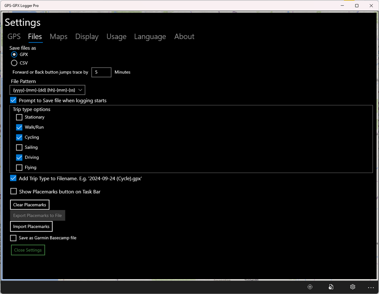This screenshot has height=294, width=379.
Task: Disable the Cycling trip type
Action: tap(19, 137)
